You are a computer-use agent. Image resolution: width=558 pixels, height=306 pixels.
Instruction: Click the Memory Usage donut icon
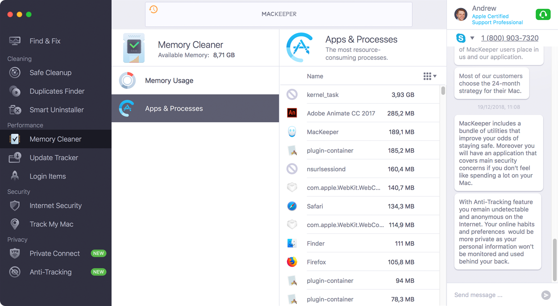tap(127, 81)
